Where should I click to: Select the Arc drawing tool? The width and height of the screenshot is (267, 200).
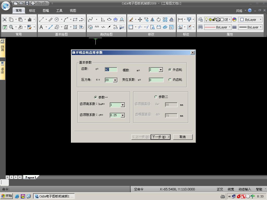click(x=66, y=20)
